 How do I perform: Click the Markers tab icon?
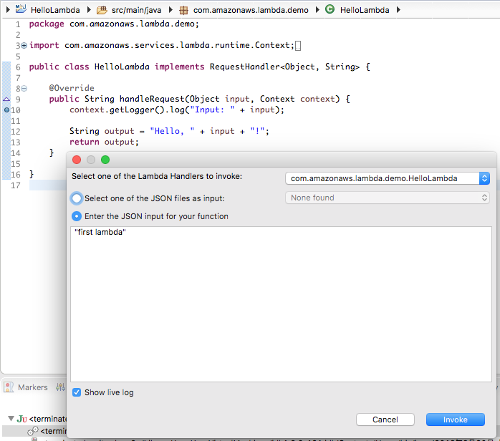click(9, 387)
